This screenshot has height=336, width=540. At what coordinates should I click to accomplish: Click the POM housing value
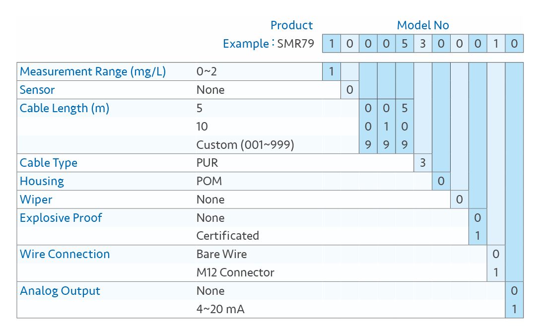[x=209, y=181]
